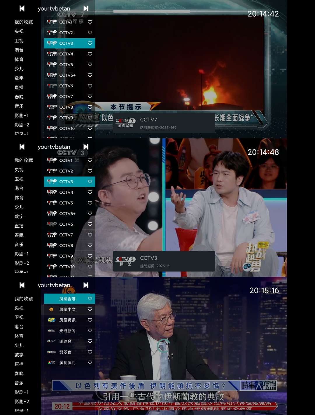This screenshot has width=315, height=415.
Task: Click the 防务新观察-2025-169 program info card
Action: coord(164,123)
